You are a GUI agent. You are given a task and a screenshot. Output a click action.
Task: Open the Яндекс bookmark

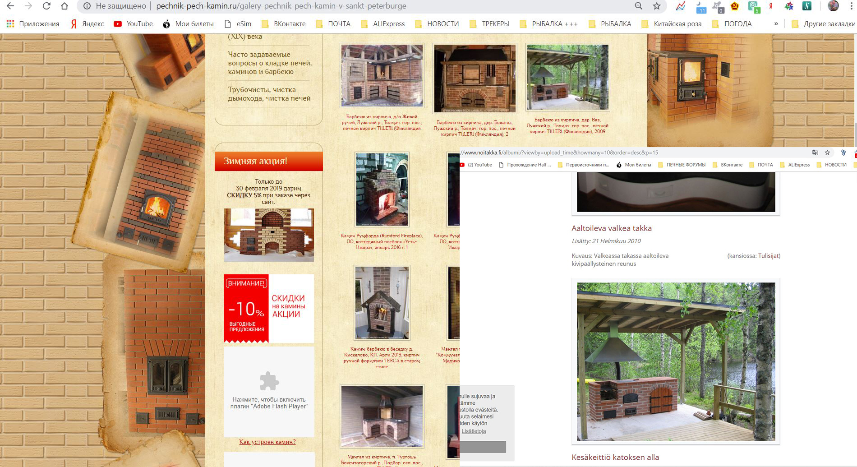(88, 24)
